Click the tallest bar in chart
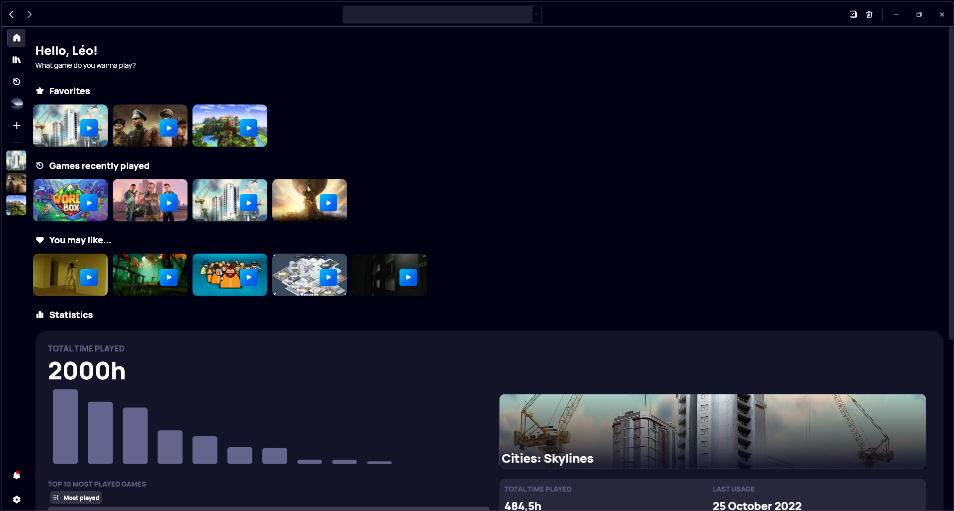 [x=65, y=427]
